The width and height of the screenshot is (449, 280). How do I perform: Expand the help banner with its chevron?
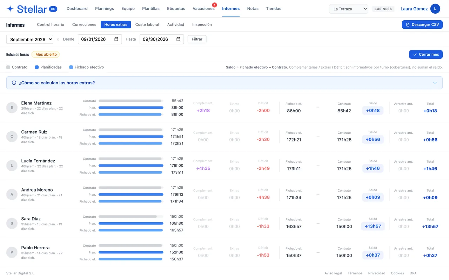click(x=435, y=83)
